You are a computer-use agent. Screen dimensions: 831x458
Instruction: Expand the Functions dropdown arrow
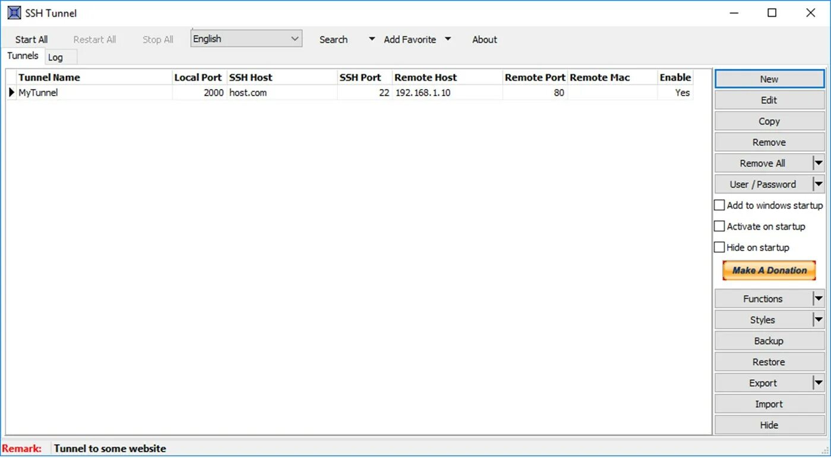pos(819,299)
